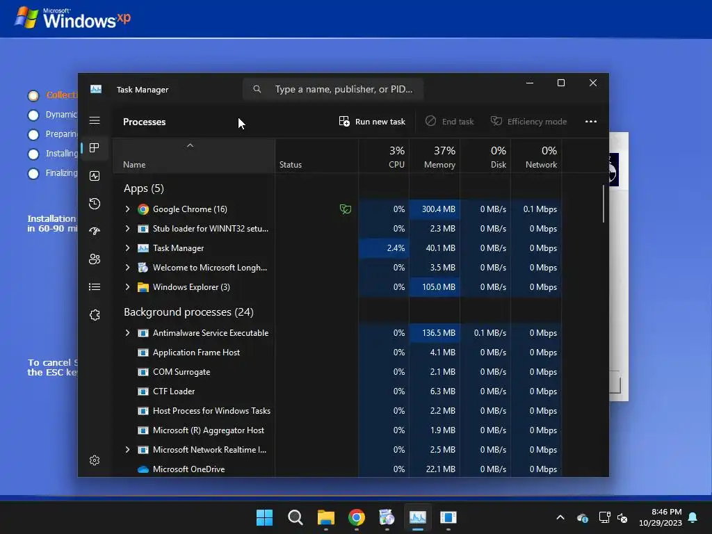Image resolution: width=712 pixels, height=534 pixels.
Task: Sort by the CPU column header
Action: [384, 156]
